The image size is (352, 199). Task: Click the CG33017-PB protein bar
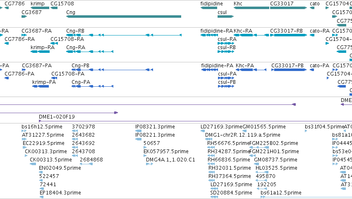289,70
